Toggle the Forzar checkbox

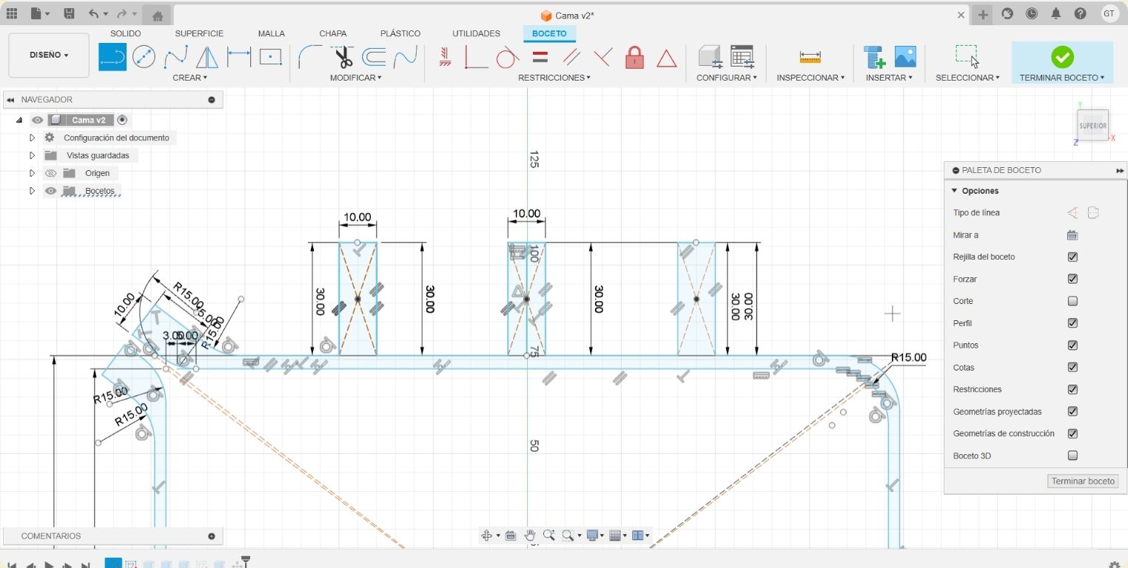(x=1072, y=279)
